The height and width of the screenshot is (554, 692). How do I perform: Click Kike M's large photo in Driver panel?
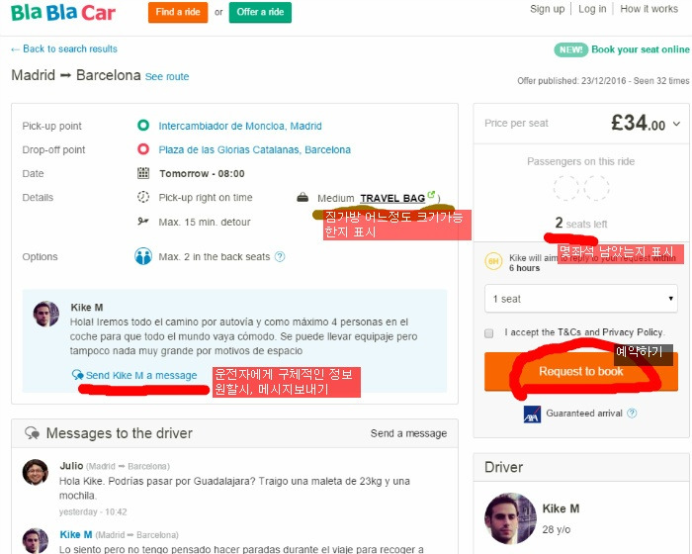coord(510,518)
